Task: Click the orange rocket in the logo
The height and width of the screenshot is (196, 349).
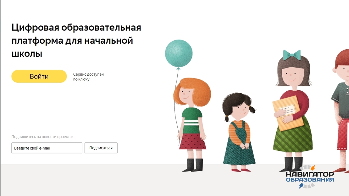Action: tap(313, 167)
